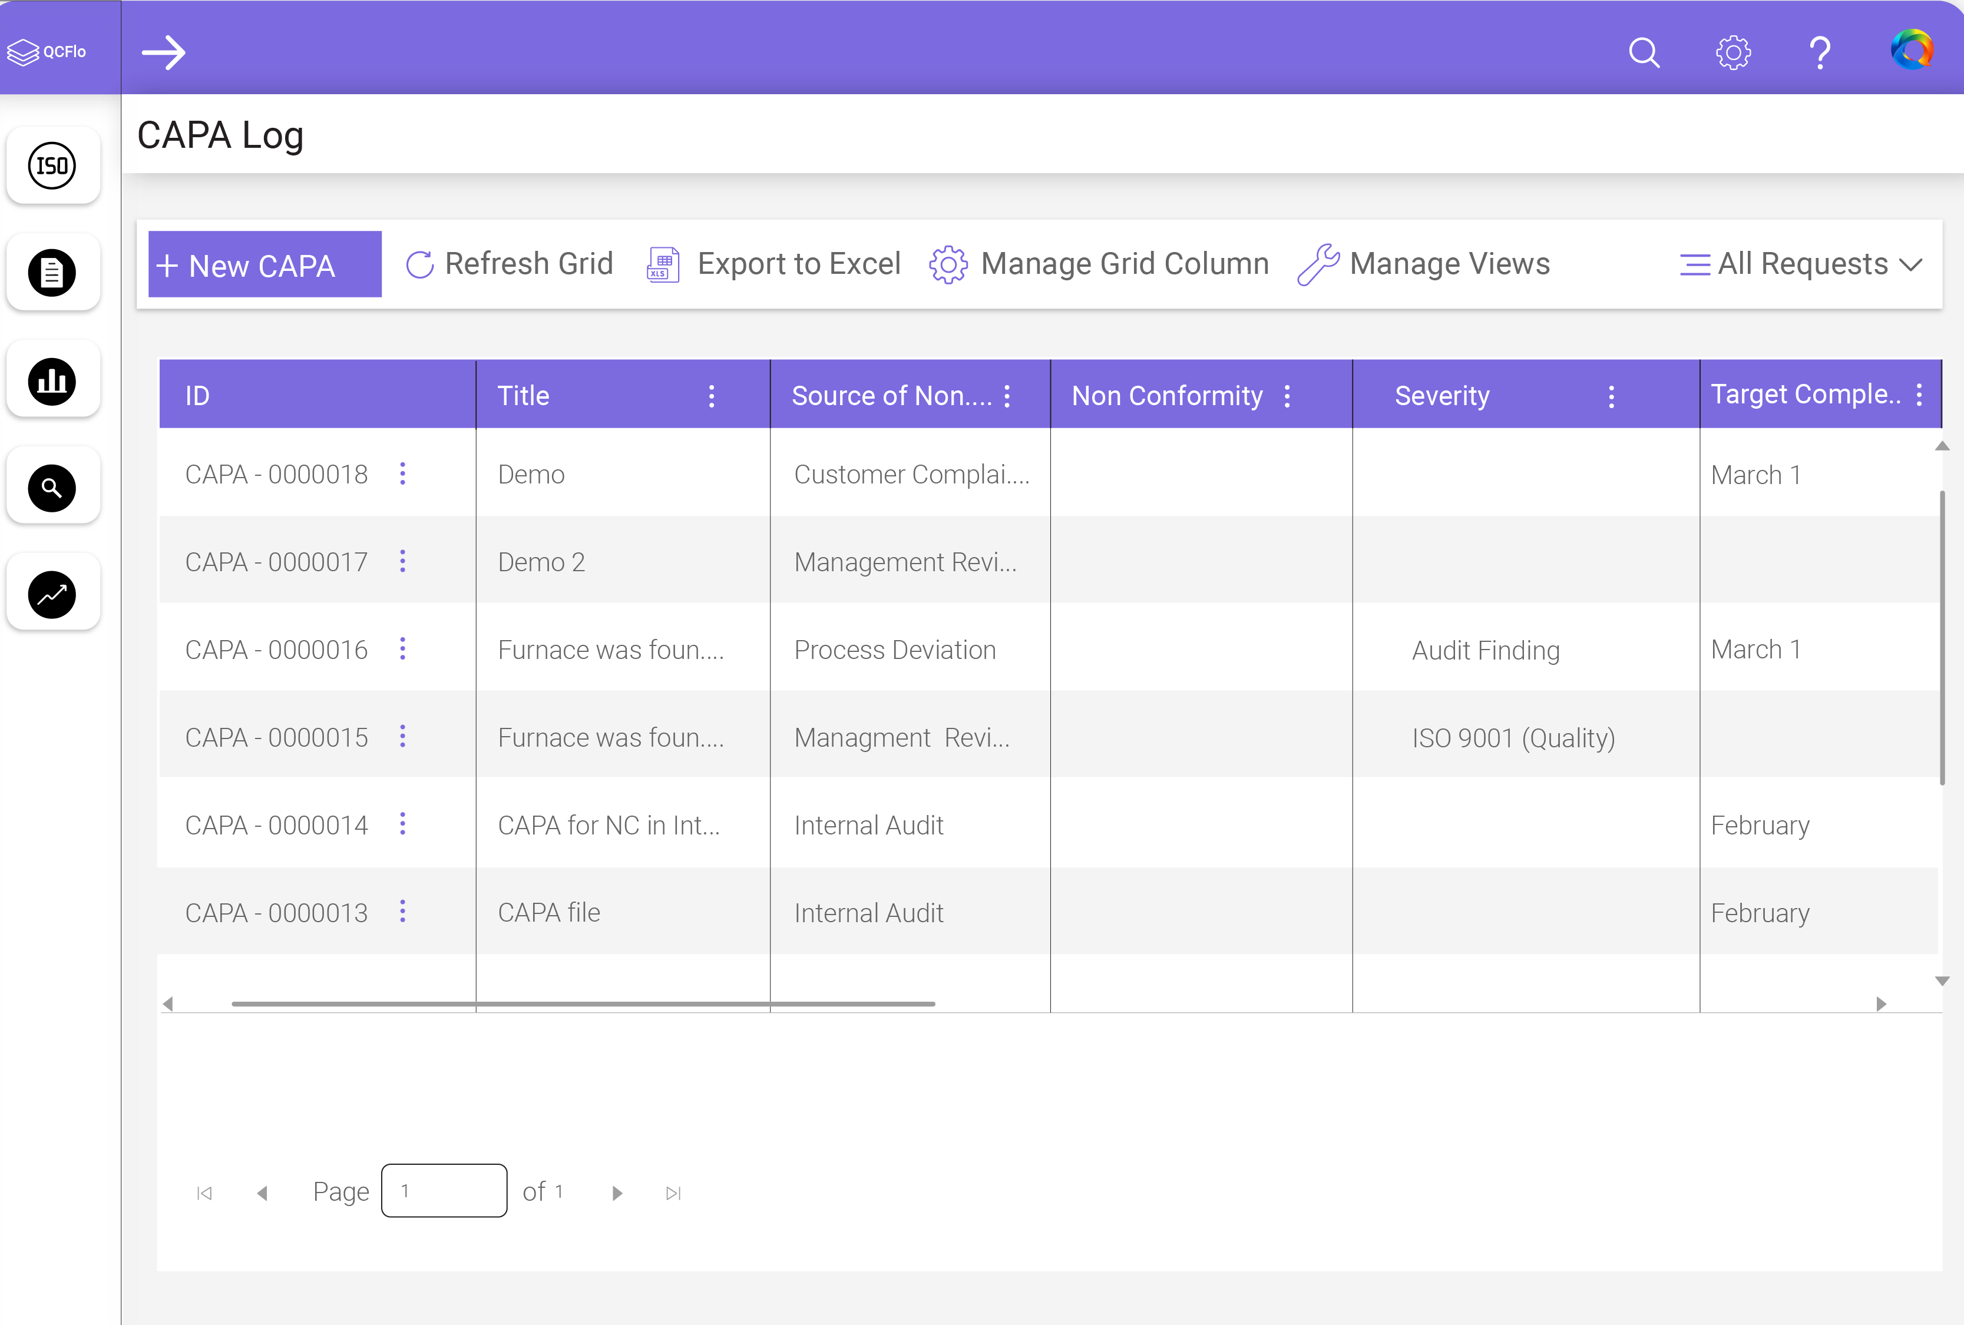Open the documents module in sidebar
The width and height of the screenshot is (1964, 1325).
[x=52, y=273]
